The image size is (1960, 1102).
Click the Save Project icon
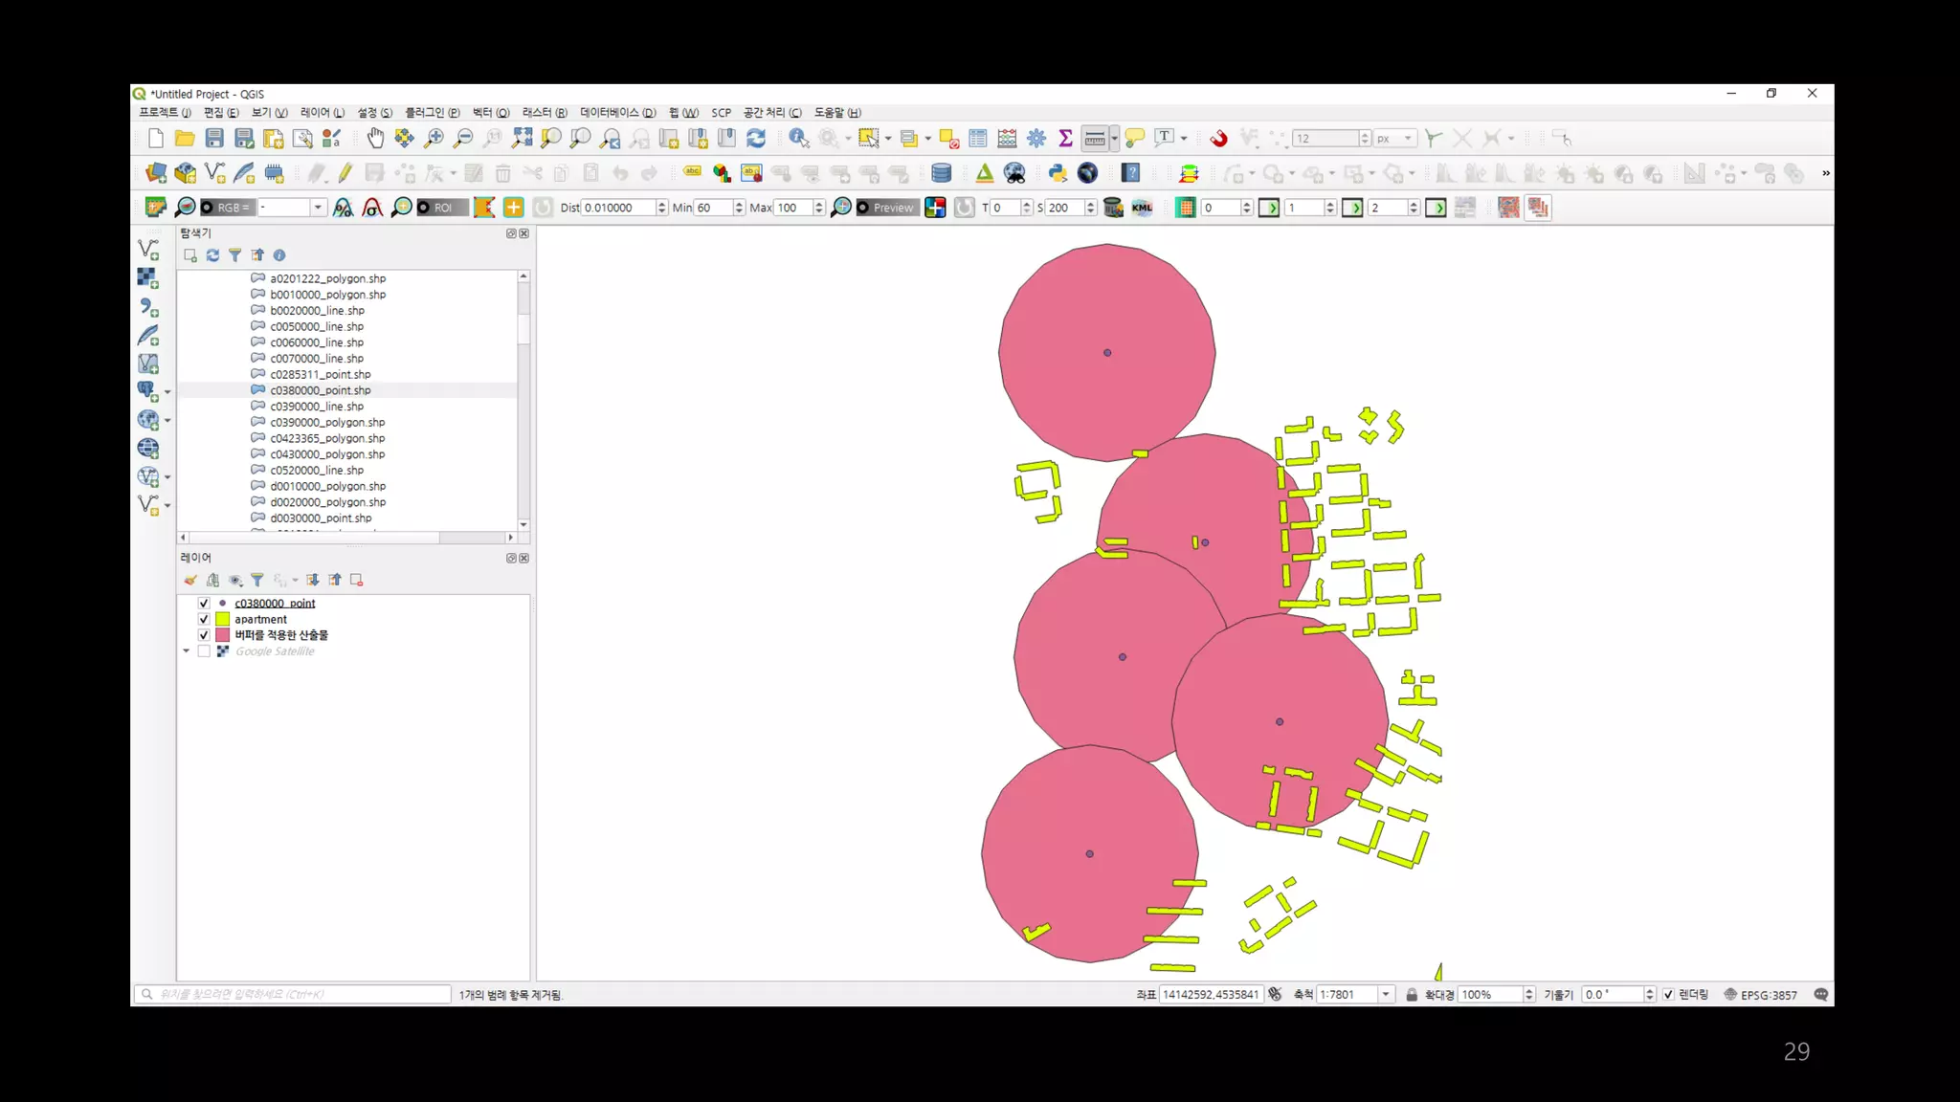(214, 139)
